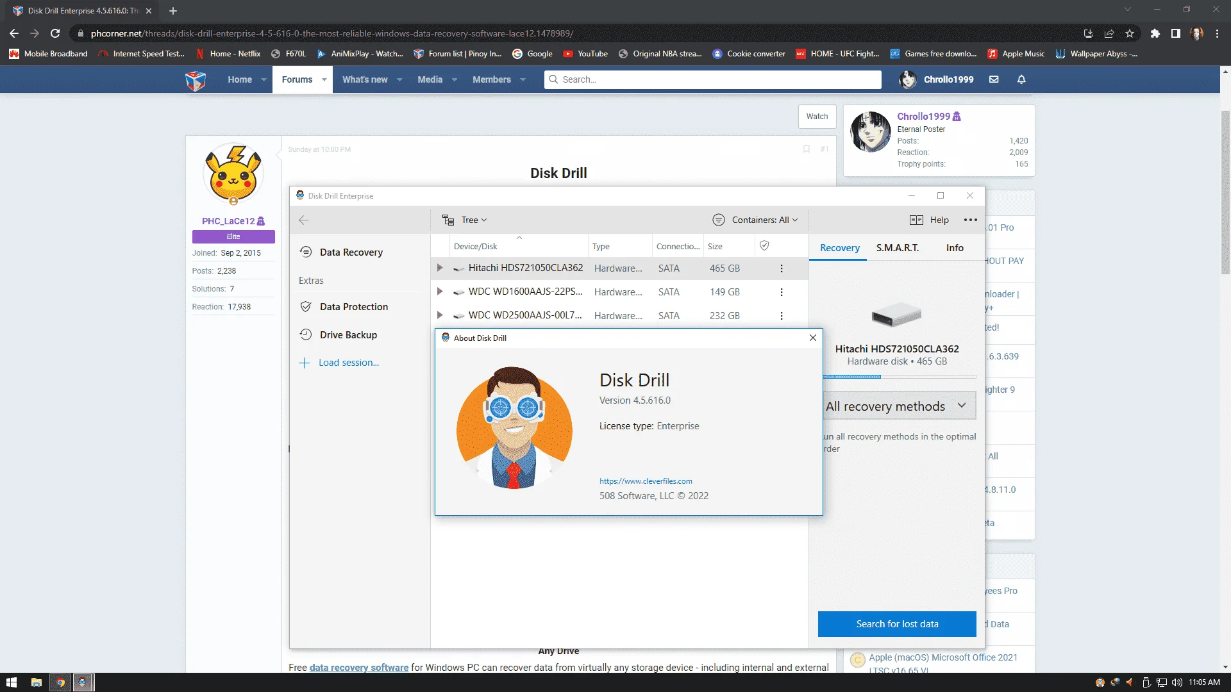
Task: Open the forum notification bell
Action: tap(1021, 79)
